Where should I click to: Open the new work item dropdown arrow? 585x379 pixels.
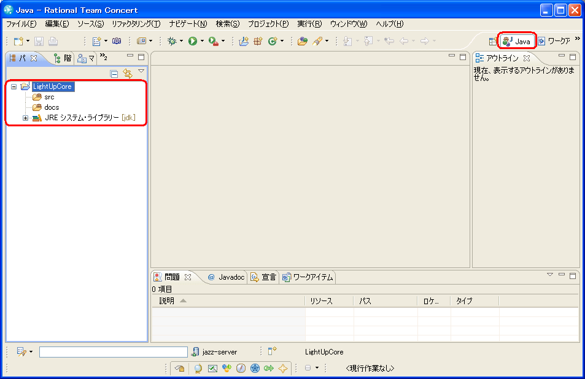click(x=106, y=41)
